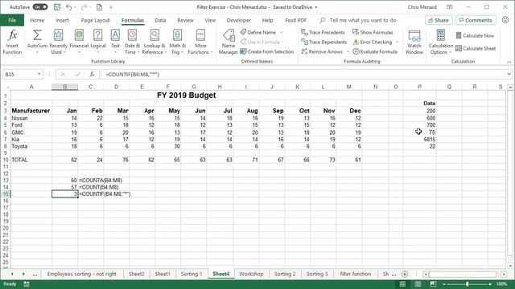Click Error Checking
The height and width of the screenshot is (289, 515).
(373, 42)
